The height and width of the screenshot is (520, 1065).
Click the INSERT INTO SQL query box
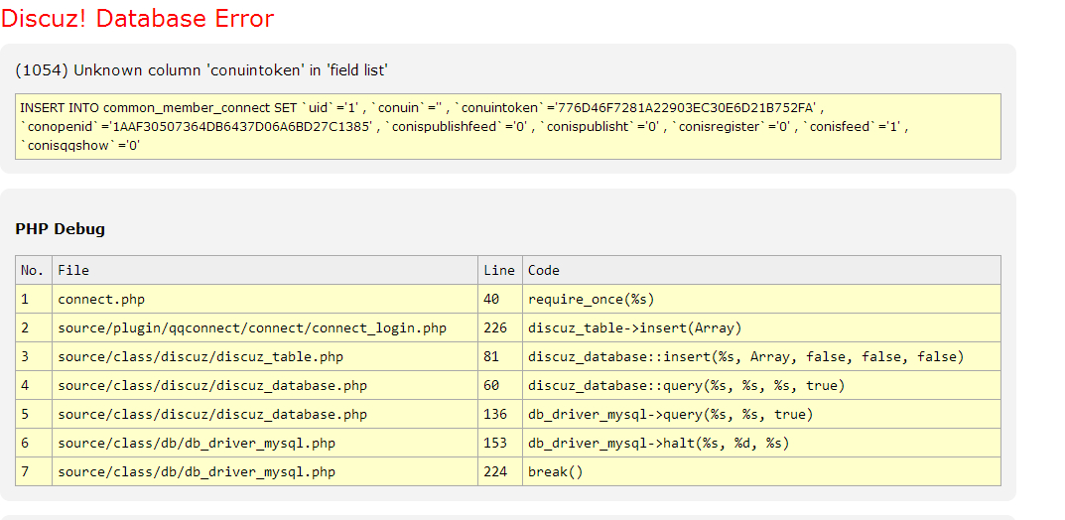[x=508, y=126]
